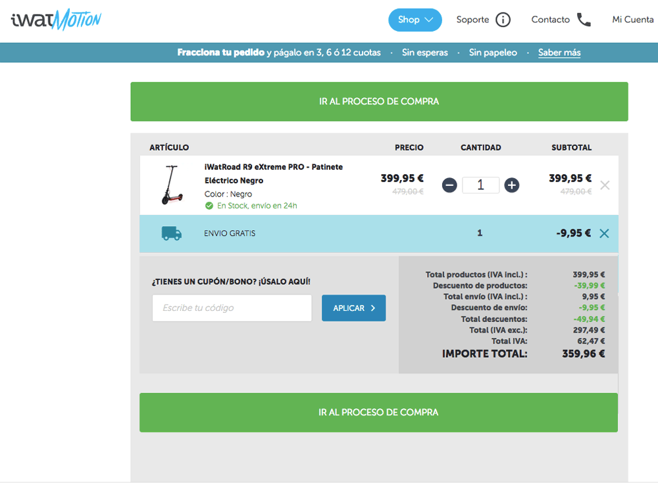The width and height of the screenshot is (658, 493).
Task: Open iWatRoad R9 eXtreme PRO product link
Action: point(274,174)
